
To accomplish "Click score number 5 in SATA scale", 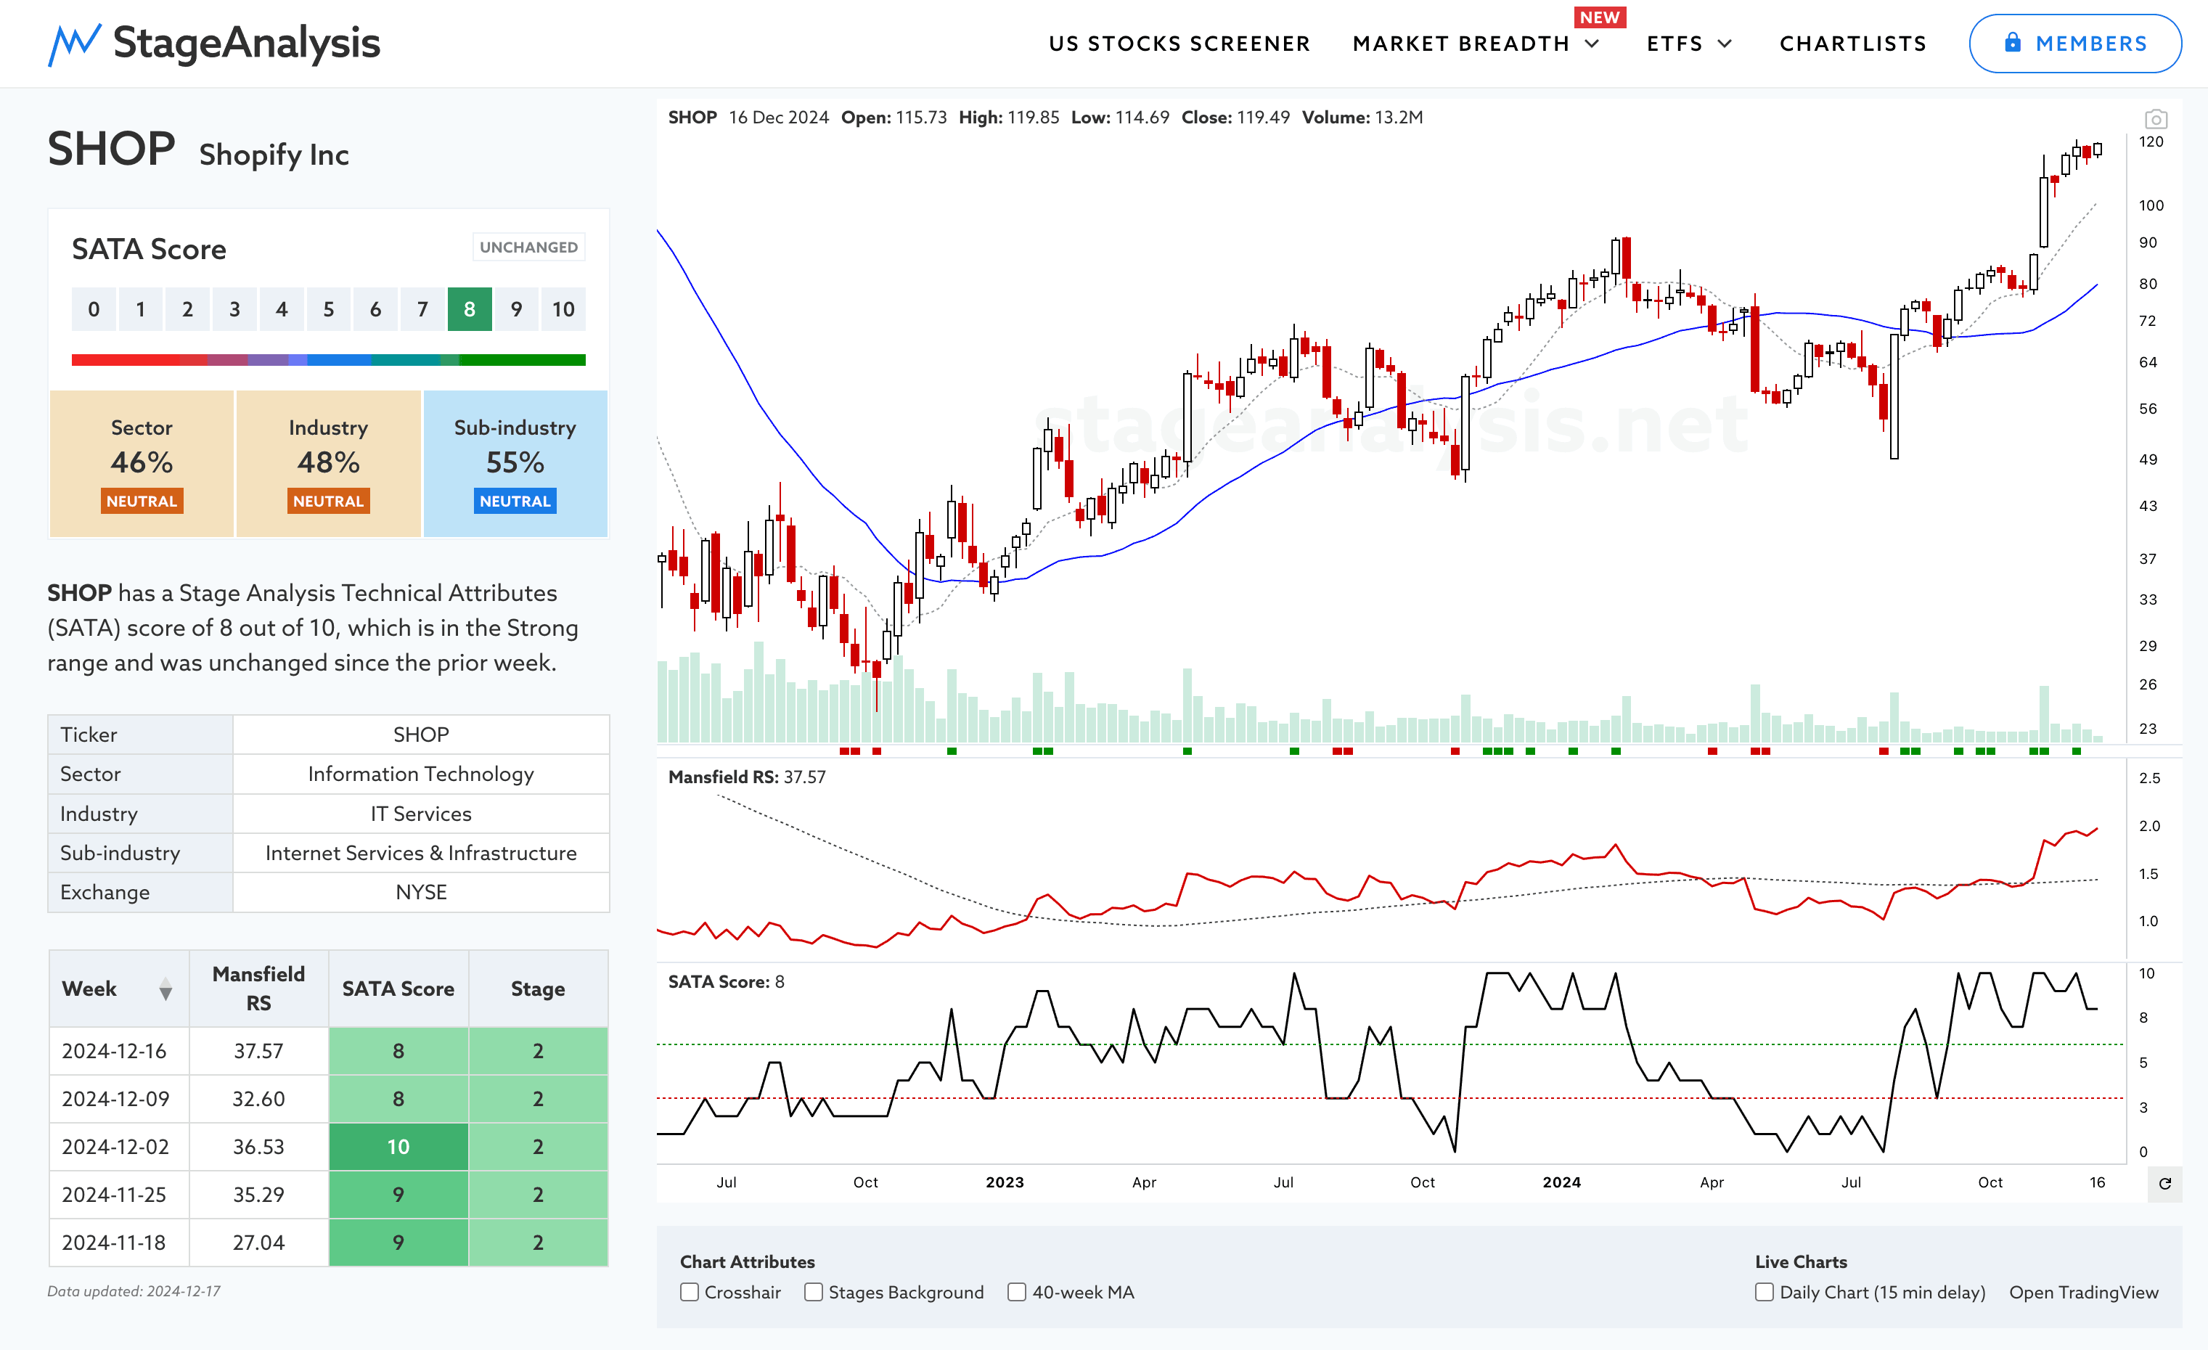I will click(x=328, y=309).
